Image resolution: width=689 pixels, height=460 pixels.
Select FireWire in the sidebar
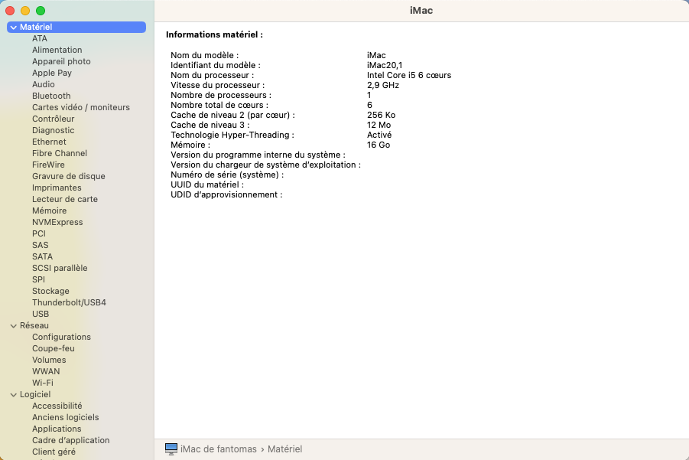coord(48,165)
